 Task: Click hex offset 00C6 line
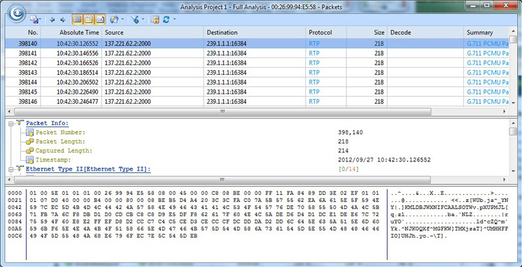(x=14, y=236)
